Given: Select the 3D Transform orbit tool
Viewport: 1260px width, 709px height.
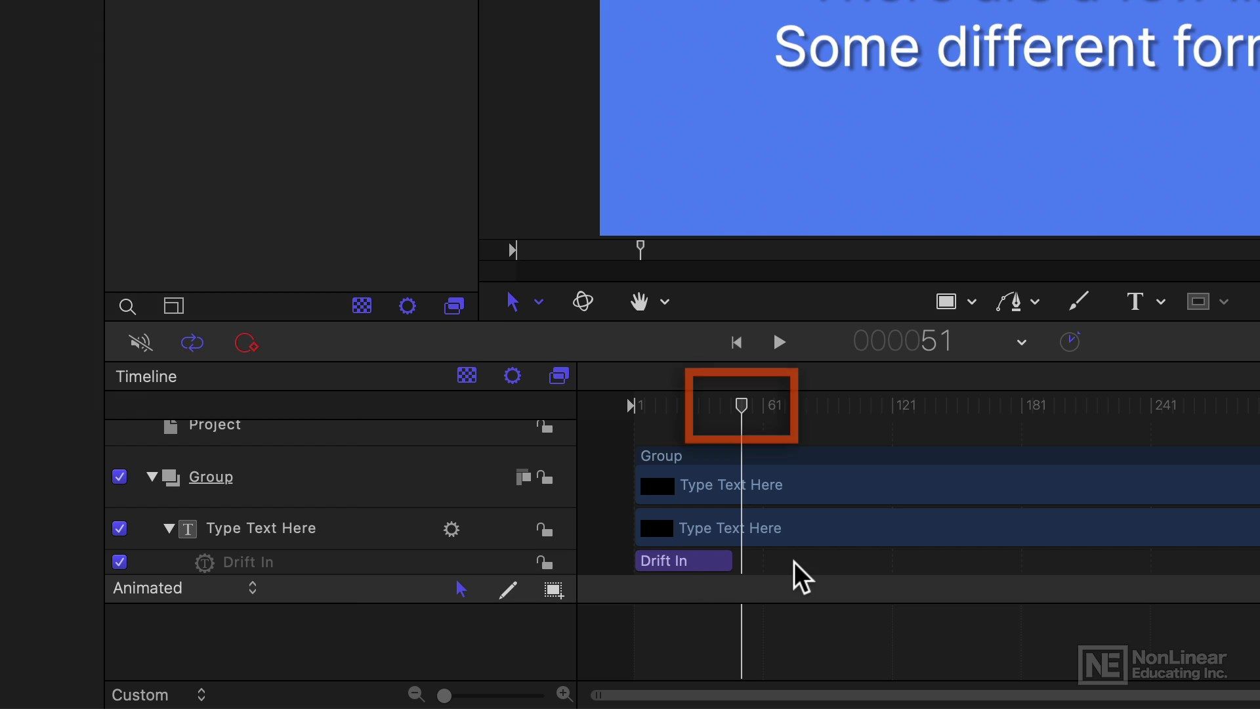Looking at the screenshot, I should 583,301.
